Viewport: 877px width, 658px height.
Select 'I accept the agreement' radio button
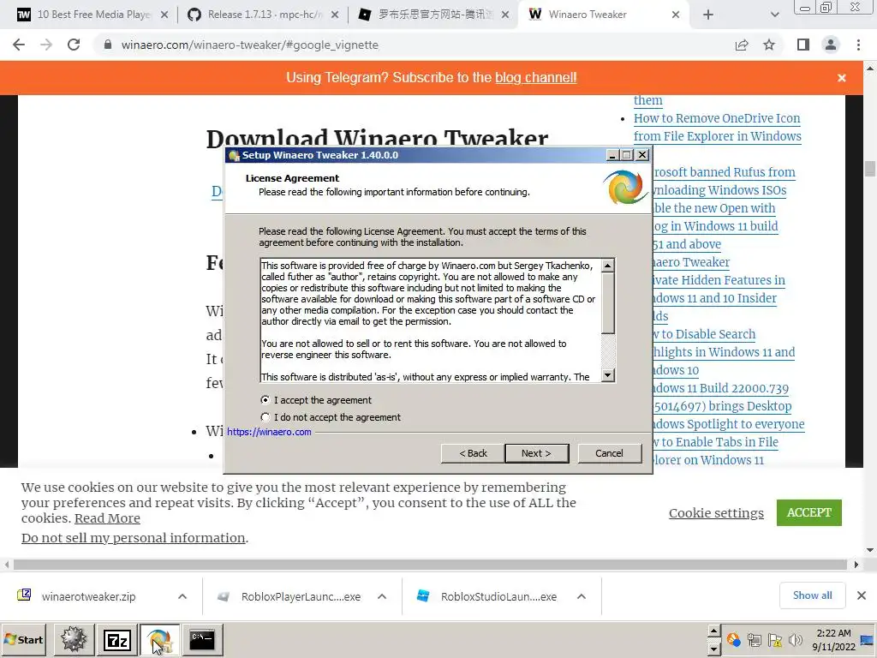pyautogui.click(x=265, y=400)
